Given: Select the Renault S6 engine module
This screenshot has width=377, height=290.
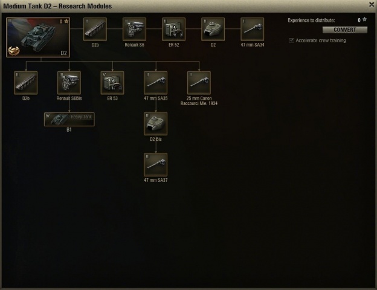Looking at the screenshot, I should tap(134, 29).
